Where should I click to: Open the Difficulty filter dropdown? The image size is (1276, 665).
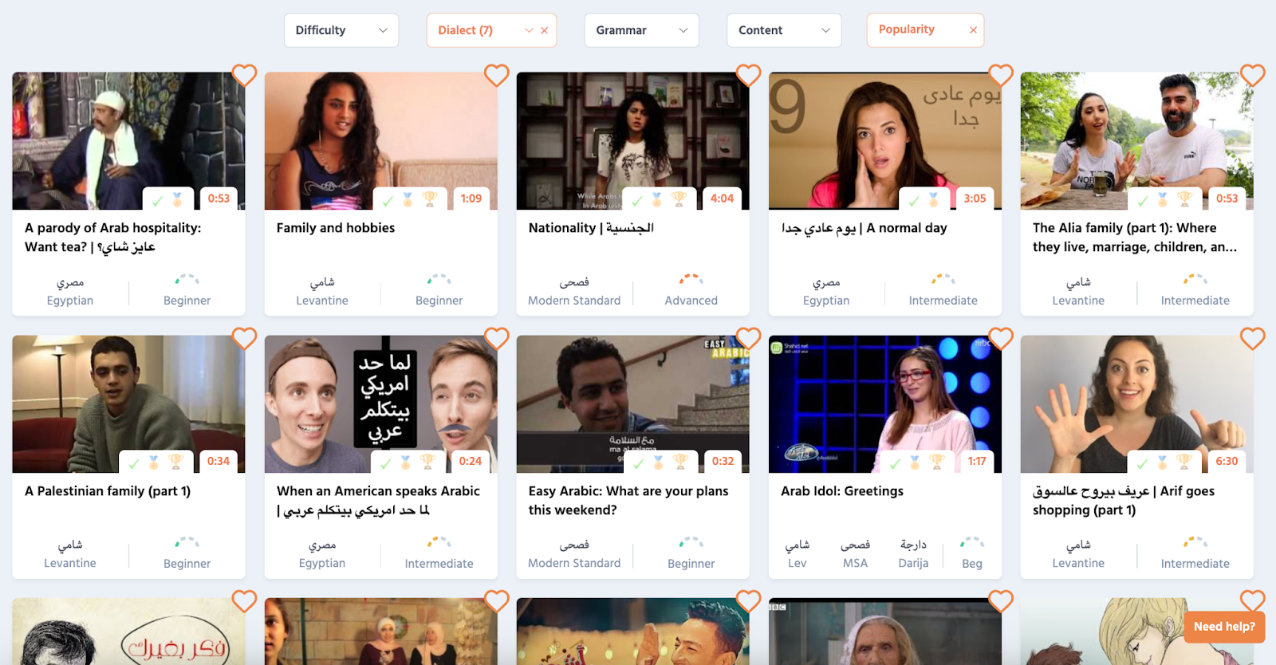[341, 30]
